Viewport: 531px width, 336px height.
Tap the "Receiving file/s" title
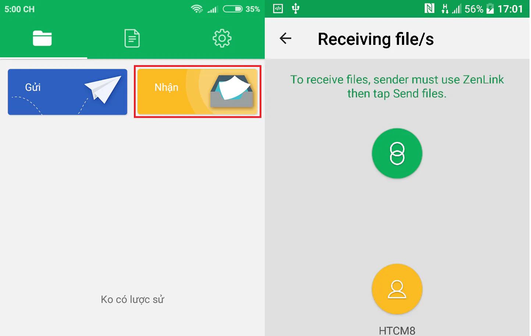click(x=376, y=39)
